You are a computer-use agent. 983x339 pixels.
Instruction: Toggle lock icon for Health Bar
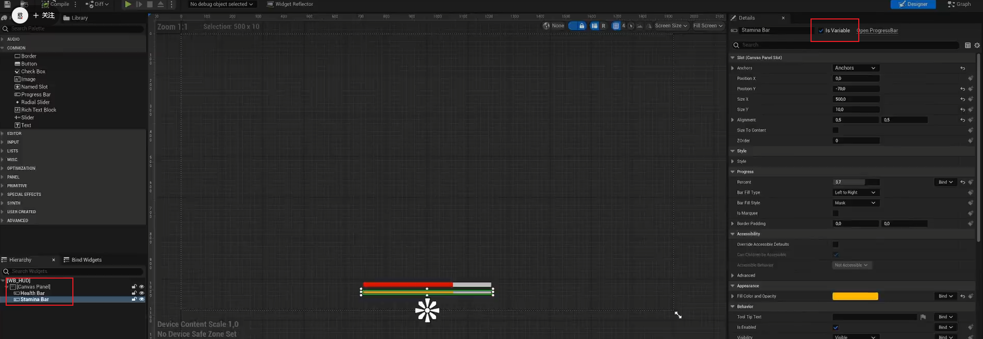pos(134,293)
